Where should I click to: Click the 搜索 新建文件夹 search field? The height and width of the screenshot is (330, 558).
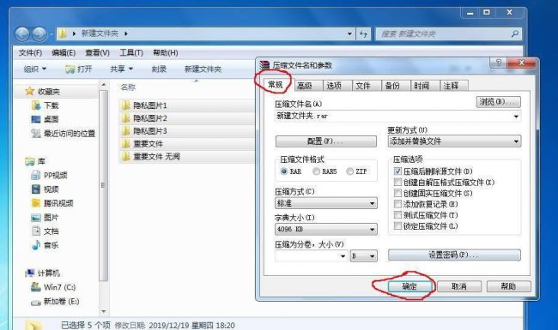[448, 33]
